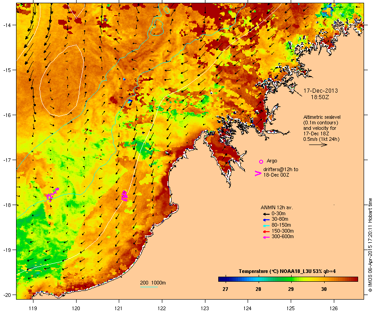Screen dimensions: 376x312
Task: Click the dark red peninsula-shaped sound near 123.5E -17
Action: [x=224, y=154]
